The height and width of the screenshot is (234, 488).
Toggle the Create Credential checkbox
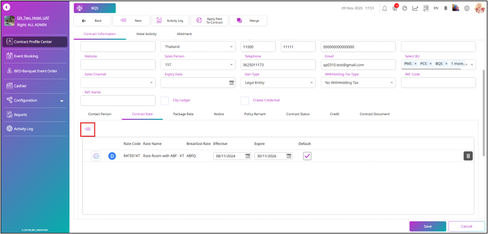tap(245, 100)
